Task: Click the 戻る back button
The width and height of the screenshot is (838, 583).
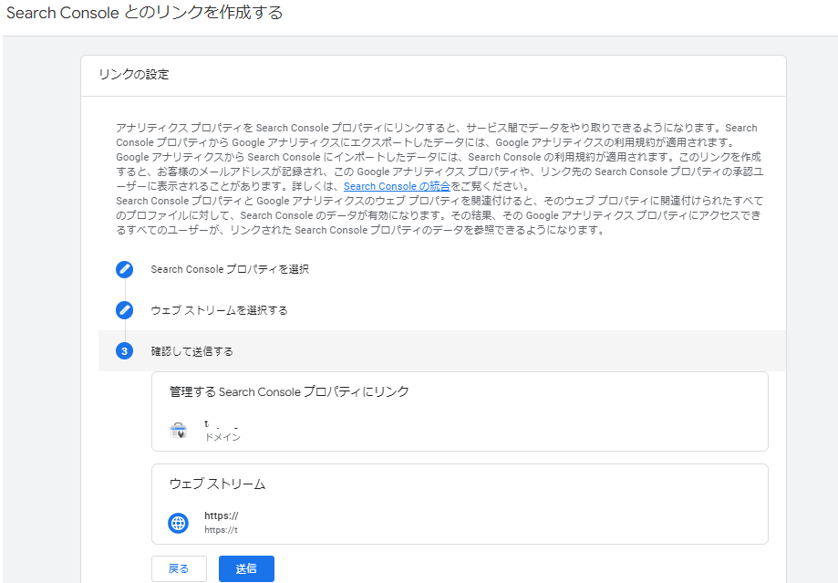Action: point(179,568)
